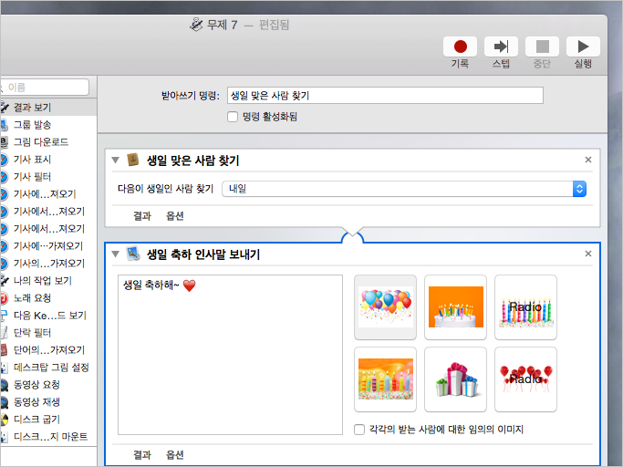This screenshot has height=467, width=623.
Task: Select 기사에⋯가져오기 action
Action: (x=48, y=246)
